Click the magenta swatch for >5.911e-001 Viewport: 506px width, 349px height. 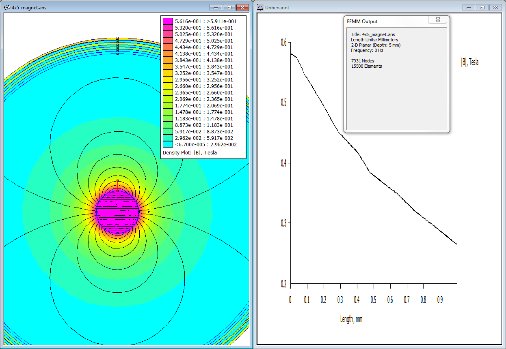pos(167,21)
